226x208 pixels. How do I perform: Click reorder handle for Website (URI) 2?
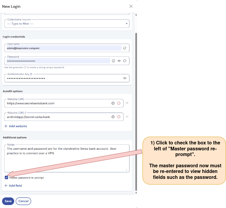[127, 116]
